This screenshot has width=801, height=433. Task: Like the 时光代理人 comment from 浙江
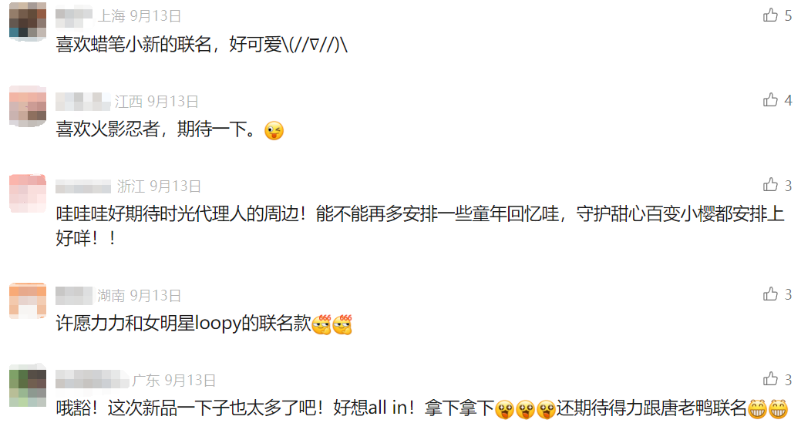tap(770, 185)
